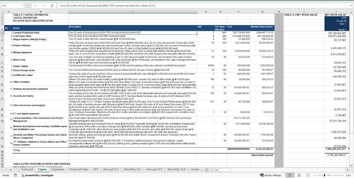354x178 pixels.
Task: Click the 'Security and Safety' asset cell
Action: [40, 96]
